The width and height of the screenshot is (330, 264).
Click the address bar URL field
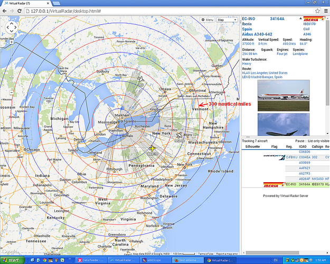(x=169, y=11)
